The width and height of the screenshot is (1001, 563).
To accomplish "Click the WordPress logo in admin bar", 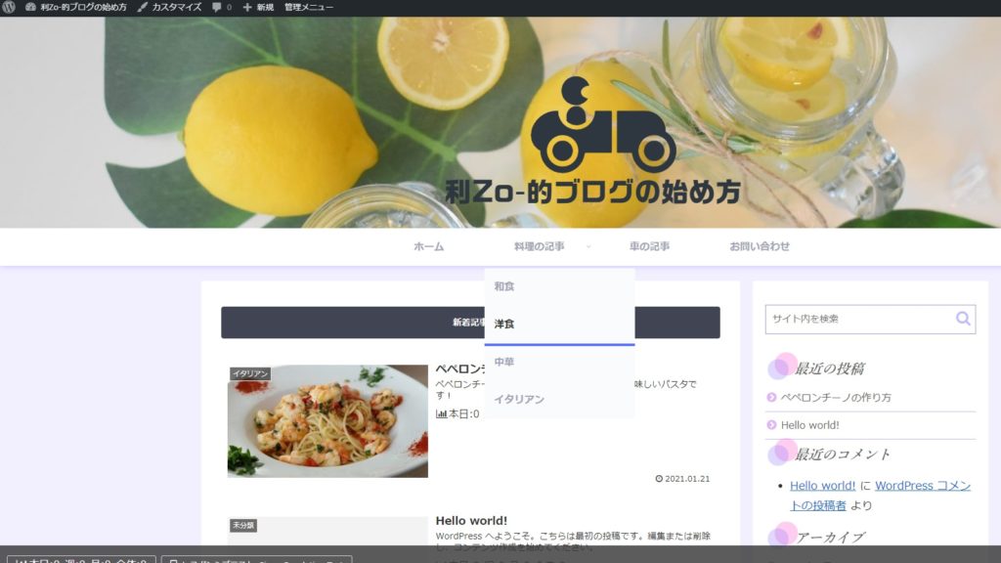I will pyautogui.click(x=9, y=7).
